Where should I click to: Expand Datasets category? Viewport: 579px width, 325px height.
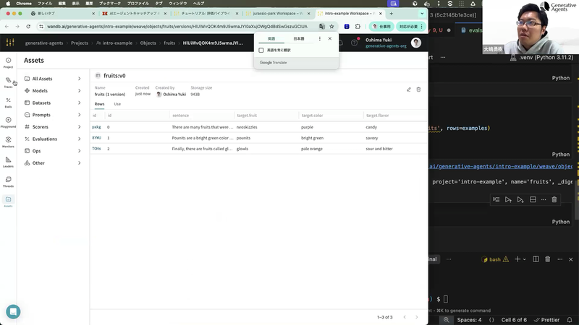coord(80,103)
